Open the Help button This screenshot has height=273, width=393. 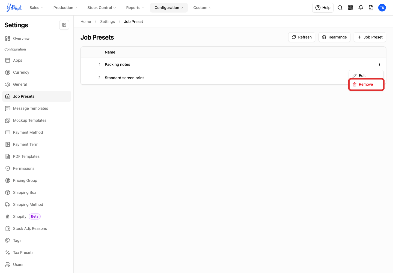click(323, 8)
